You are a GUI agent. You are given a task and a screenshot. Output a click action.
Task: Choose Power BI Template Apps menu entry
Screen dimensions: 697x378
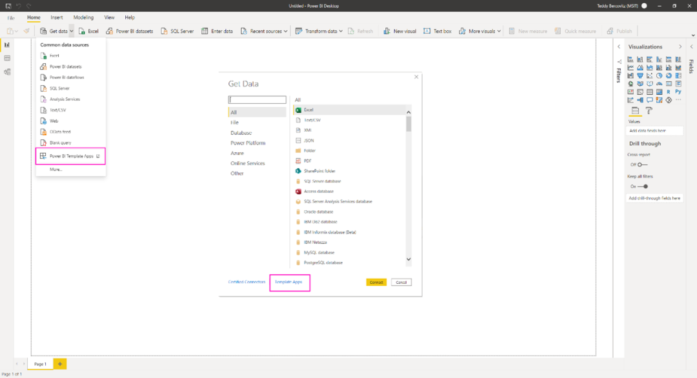(71, 156)
